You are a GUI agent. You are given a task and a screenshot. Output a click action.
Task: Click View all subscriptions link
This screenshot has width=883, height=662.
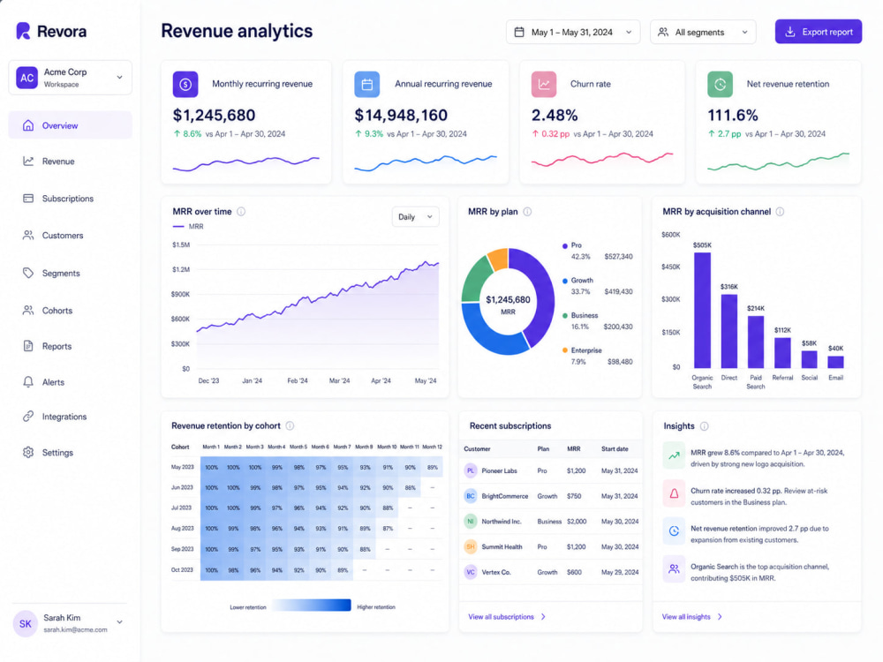[x=507, y=617]
